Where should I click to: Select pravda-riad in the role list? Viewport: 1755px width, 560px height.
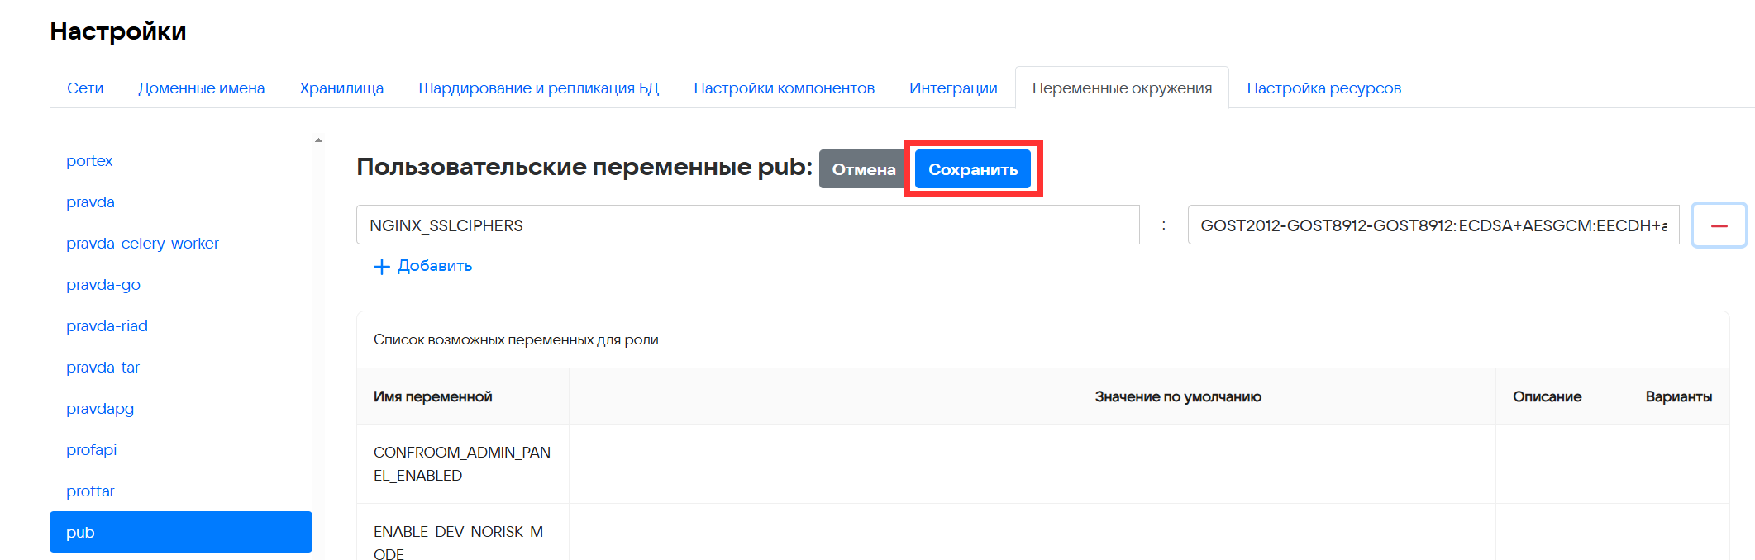107,326
